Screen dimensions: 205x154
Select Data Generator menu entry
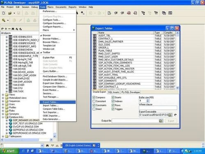(x=58, y=119)
